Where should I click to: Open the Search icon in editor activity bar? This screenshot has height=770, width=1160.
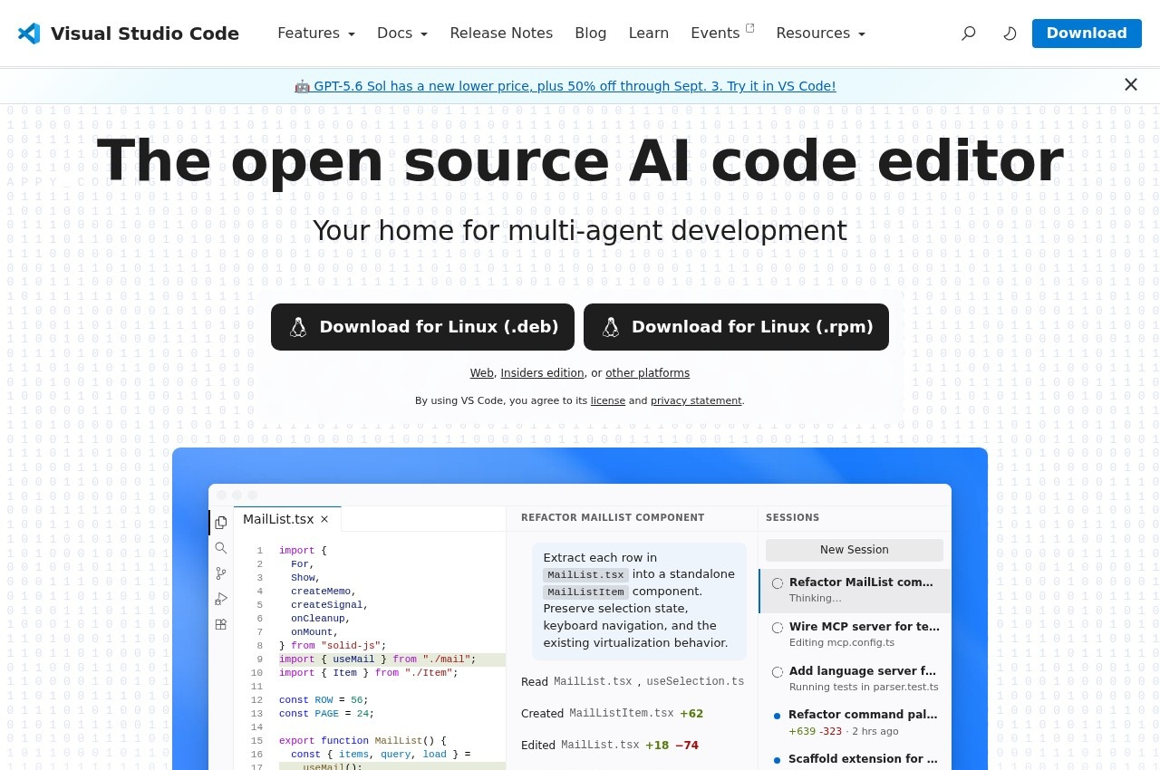[x=220, y=548]
